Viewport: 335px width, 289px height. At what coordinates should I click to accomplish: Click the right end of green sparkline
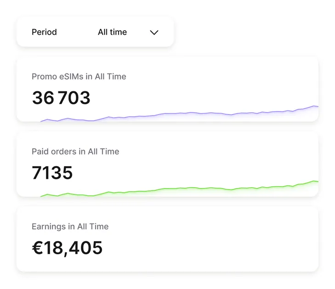(x=316, y=182)
